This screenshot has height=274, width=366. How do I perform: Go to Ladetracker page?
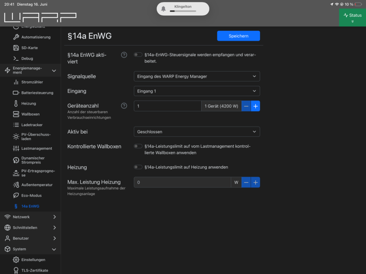click(x=32, y=125)
